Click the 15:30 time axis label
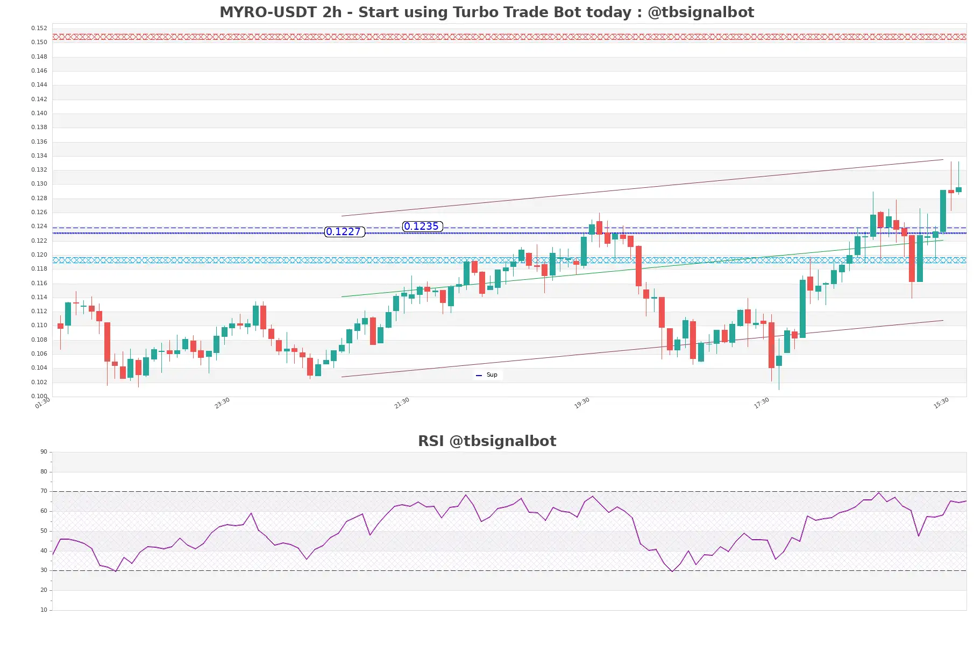This screenshot has width=974, height=650. [x=941, y=403]
